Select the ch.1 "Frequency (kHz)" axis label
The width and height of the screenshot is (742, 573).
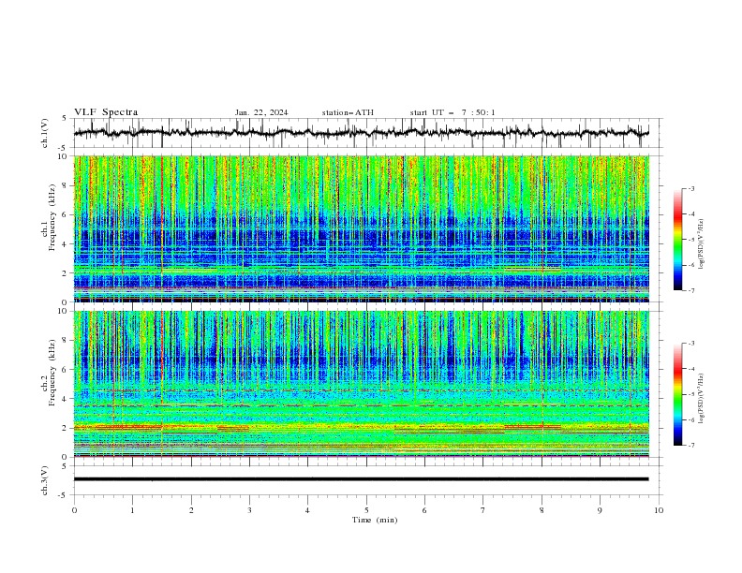[52, 218]
